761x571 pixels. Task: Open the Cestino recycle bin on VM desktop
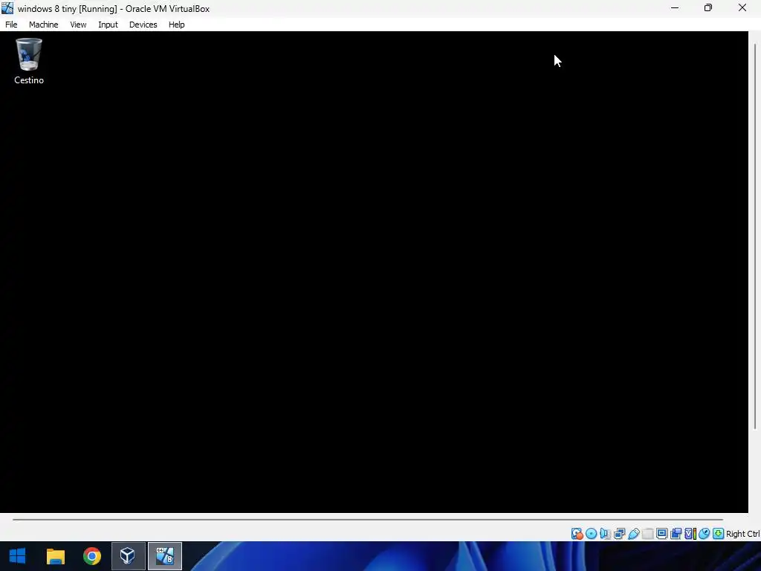pos(29,61)
